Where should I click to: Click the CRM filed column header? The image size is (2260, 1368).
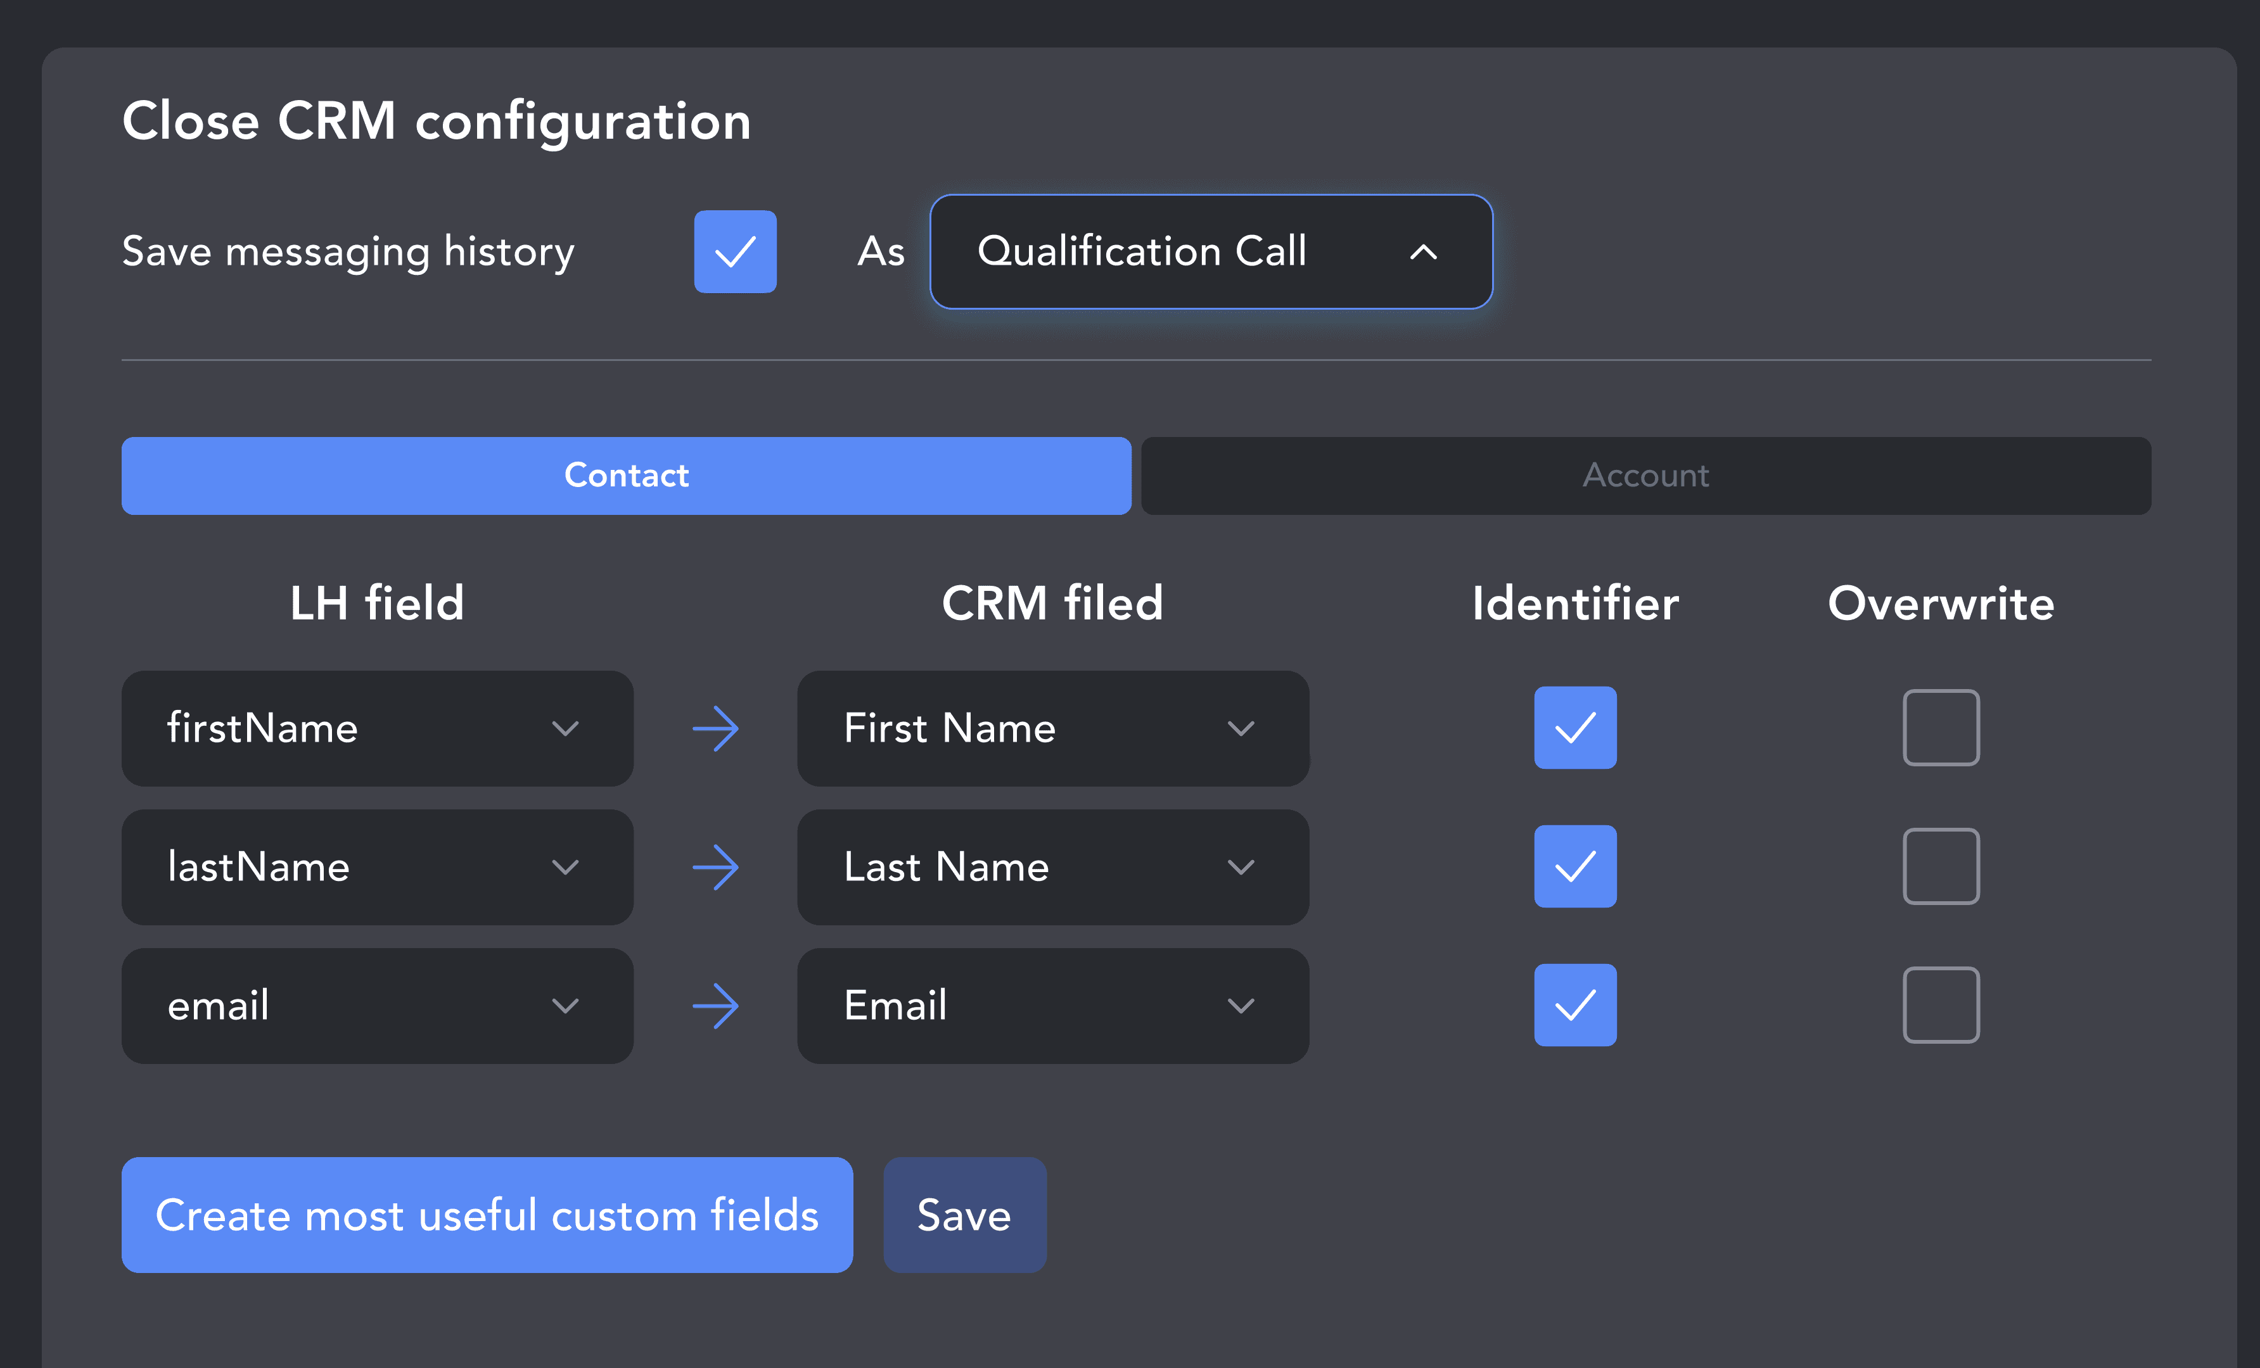1053,604
